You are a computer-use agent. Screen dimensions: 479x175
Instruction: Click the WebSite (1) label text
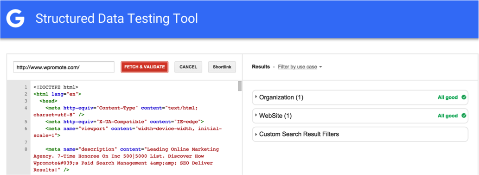(x=275, y=116)
